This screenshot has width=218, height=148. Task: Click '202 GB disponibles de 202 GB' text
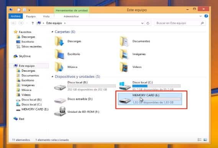[87, 90]
